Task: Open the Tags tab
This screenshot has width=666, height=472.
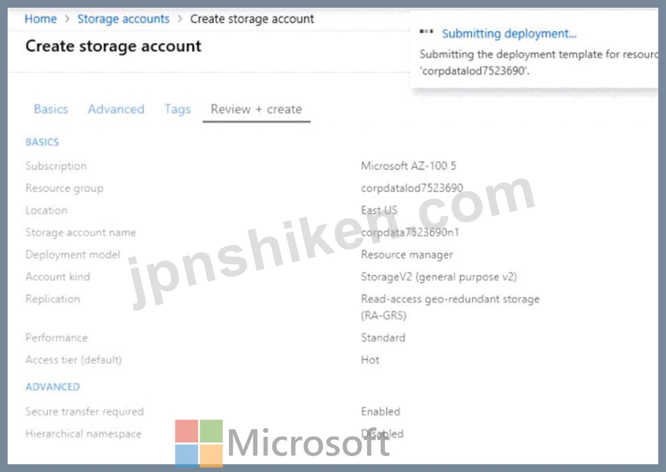Action: 178,110
